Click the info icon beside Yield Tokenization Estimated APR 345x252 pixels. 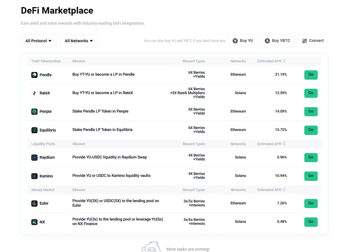(x=284, y=61)
